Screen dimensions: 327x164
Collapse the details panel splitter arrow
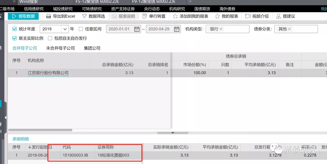(173, 133)
